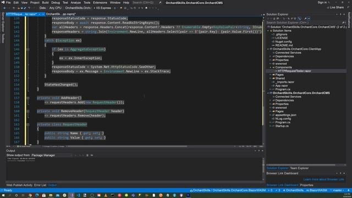The width and height of the screenshot is (352, 198).
Task: Open the Extensions menu
Action: click(100, 3)
